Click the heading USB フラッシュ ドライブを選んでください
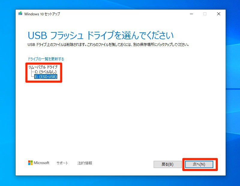The height and width of the screenshot is (186, 240). [100, 35]
